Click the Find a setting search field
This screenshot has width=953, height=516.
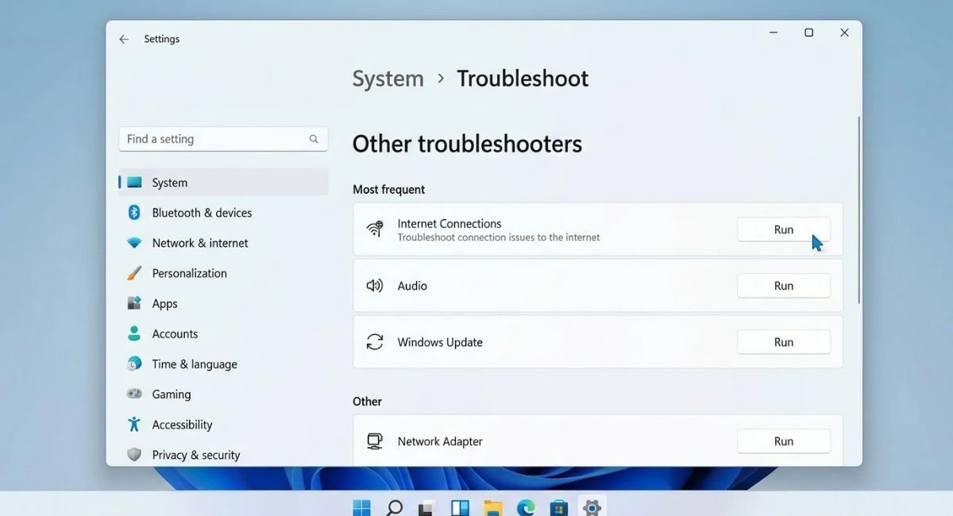(223, 139)
